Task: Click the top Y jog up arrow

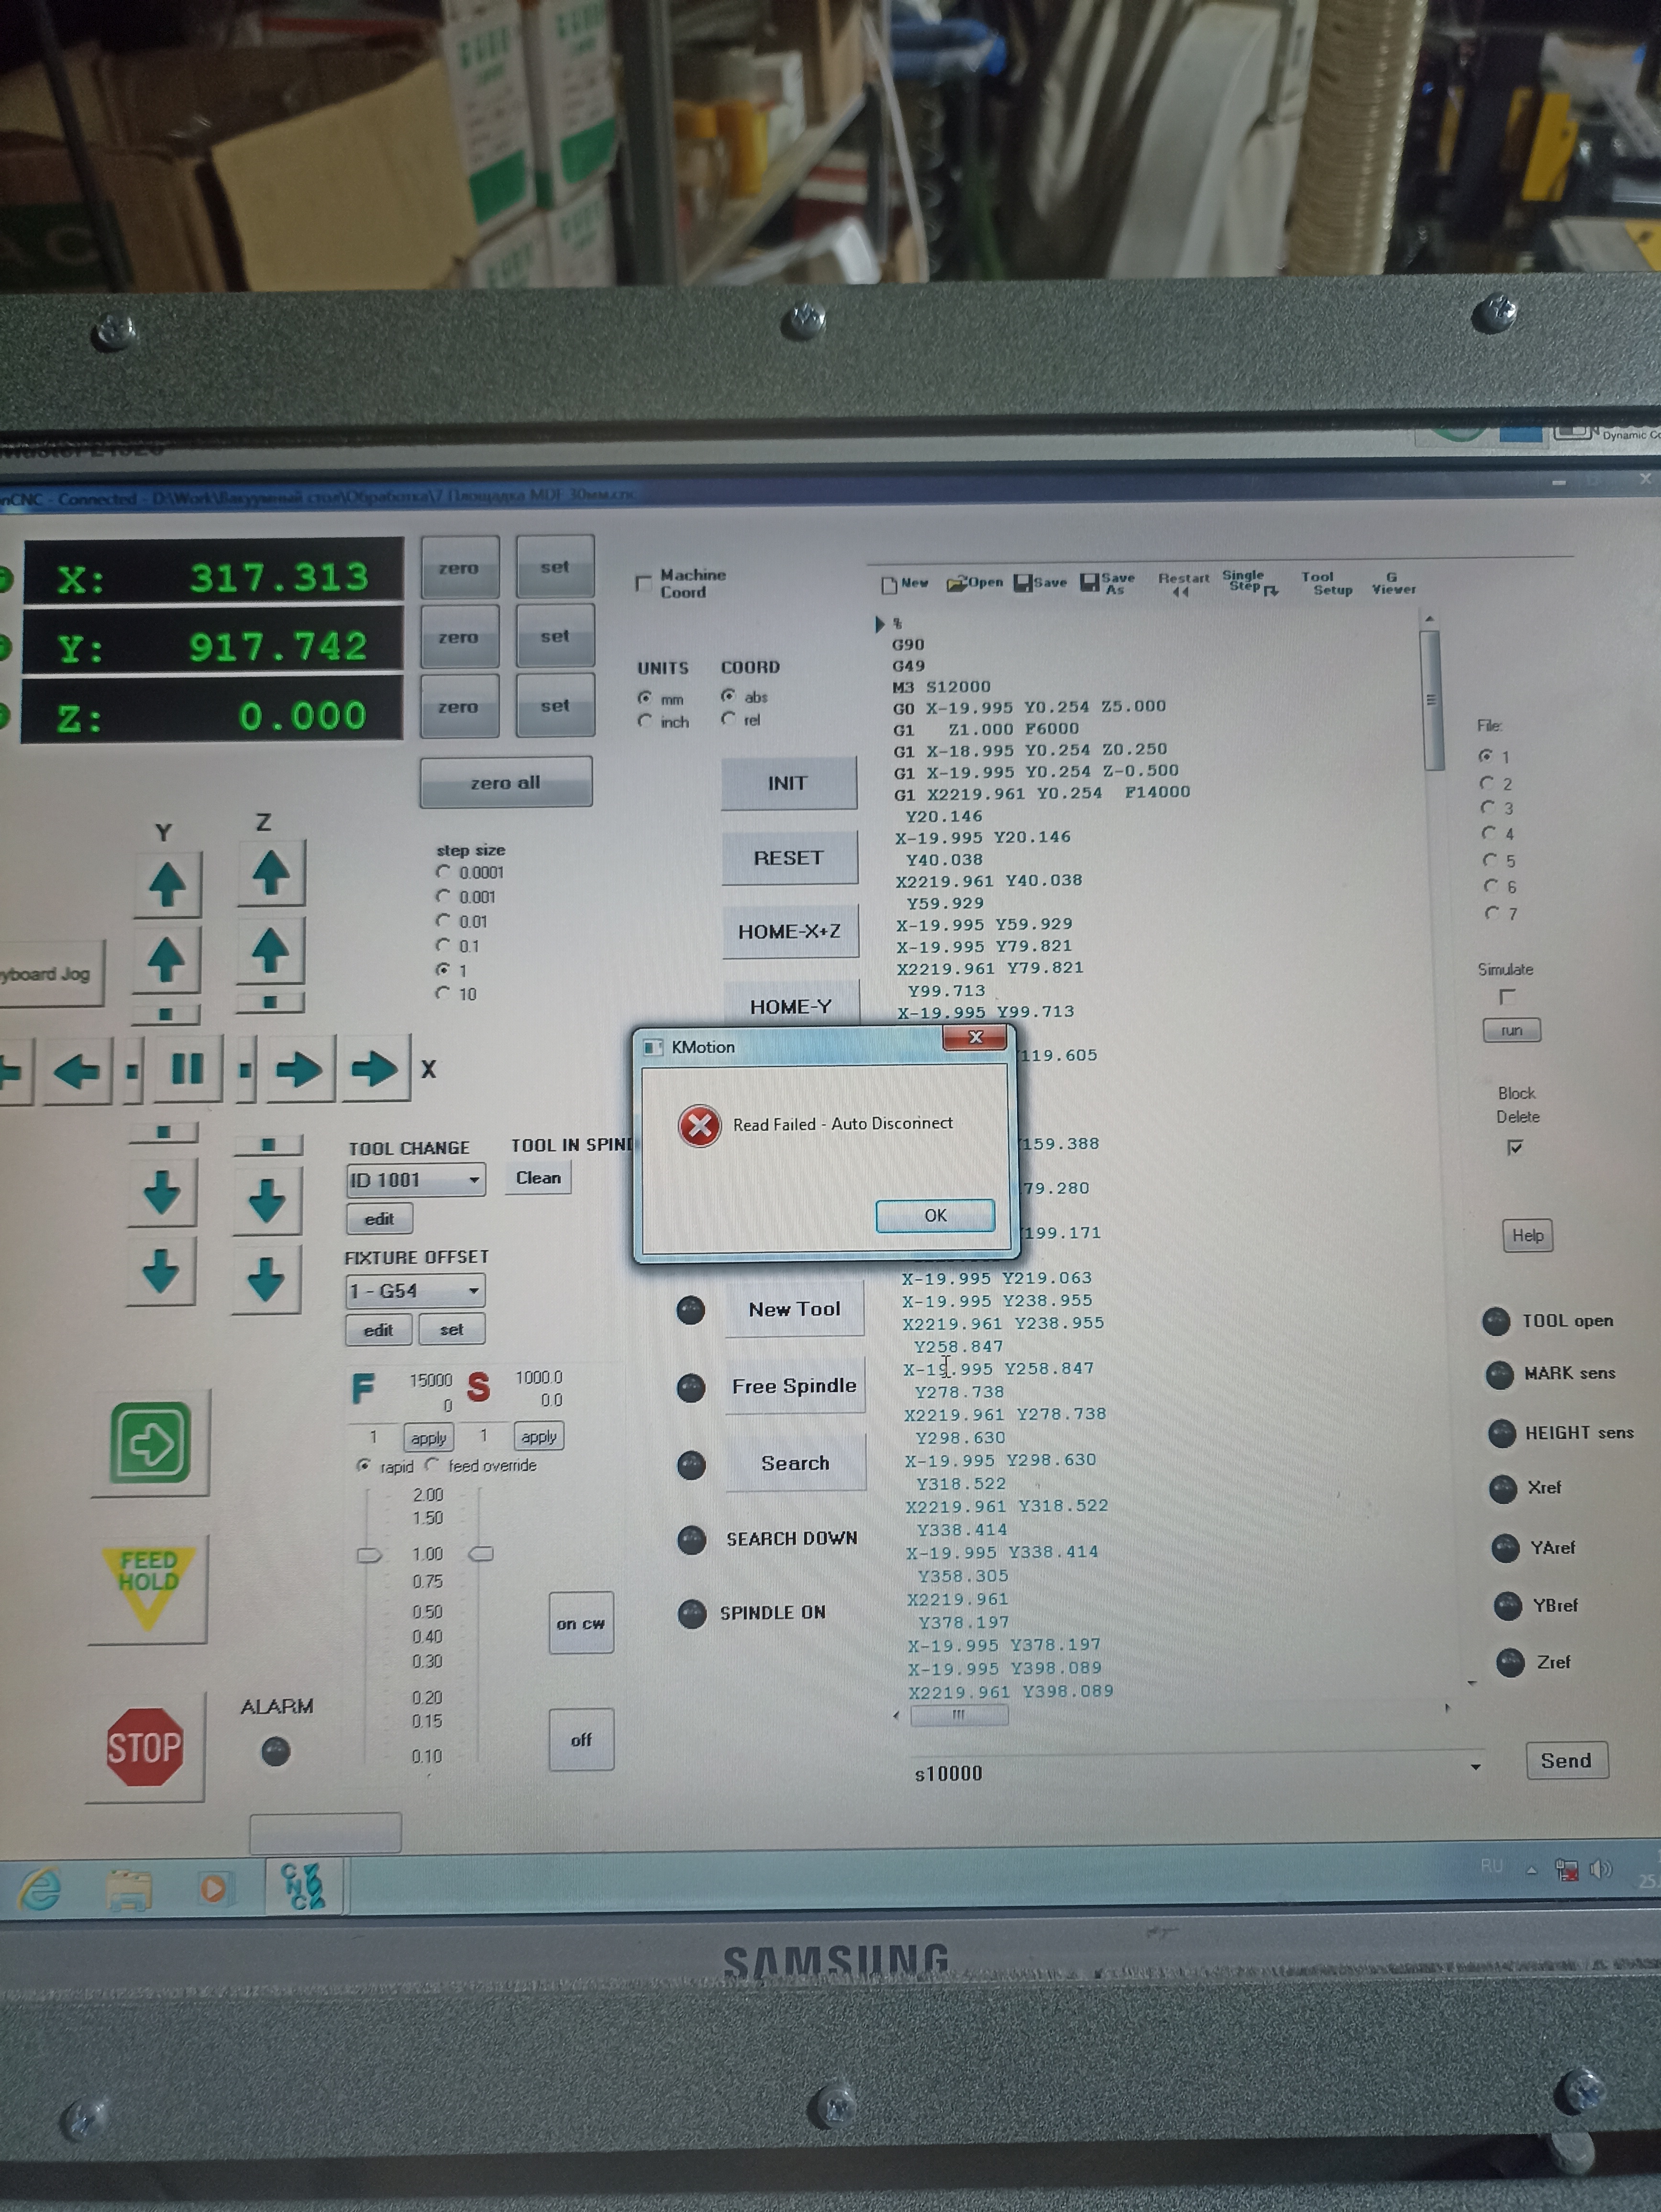Action: pyautogui.click(x=167, y=884)
